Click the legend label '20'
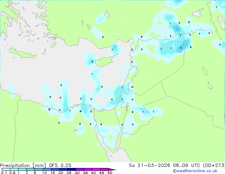The height and width of the screenshot is (174, 225). pyautogui.click(x=61, y=173)
